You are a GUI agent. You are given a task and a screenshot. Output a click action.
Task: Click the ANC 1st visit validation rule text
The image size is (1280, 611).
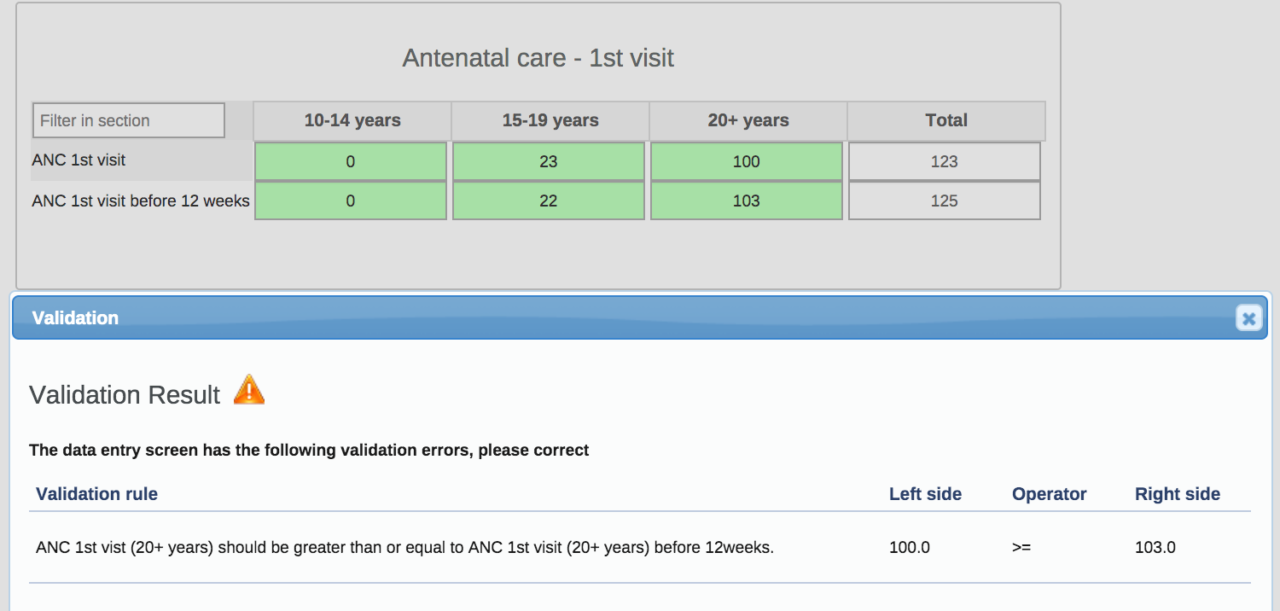pyautogui.click(x=404, y=548)
